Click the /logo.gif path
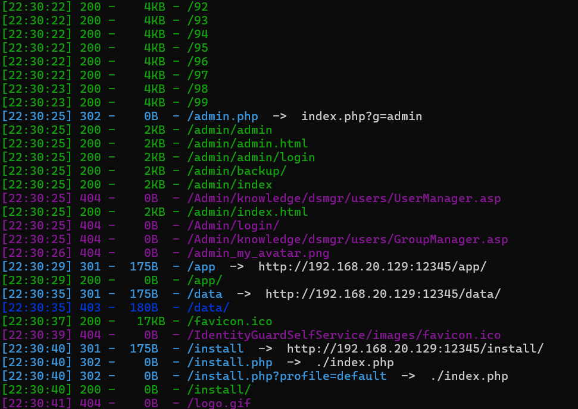 click(219, 403)
